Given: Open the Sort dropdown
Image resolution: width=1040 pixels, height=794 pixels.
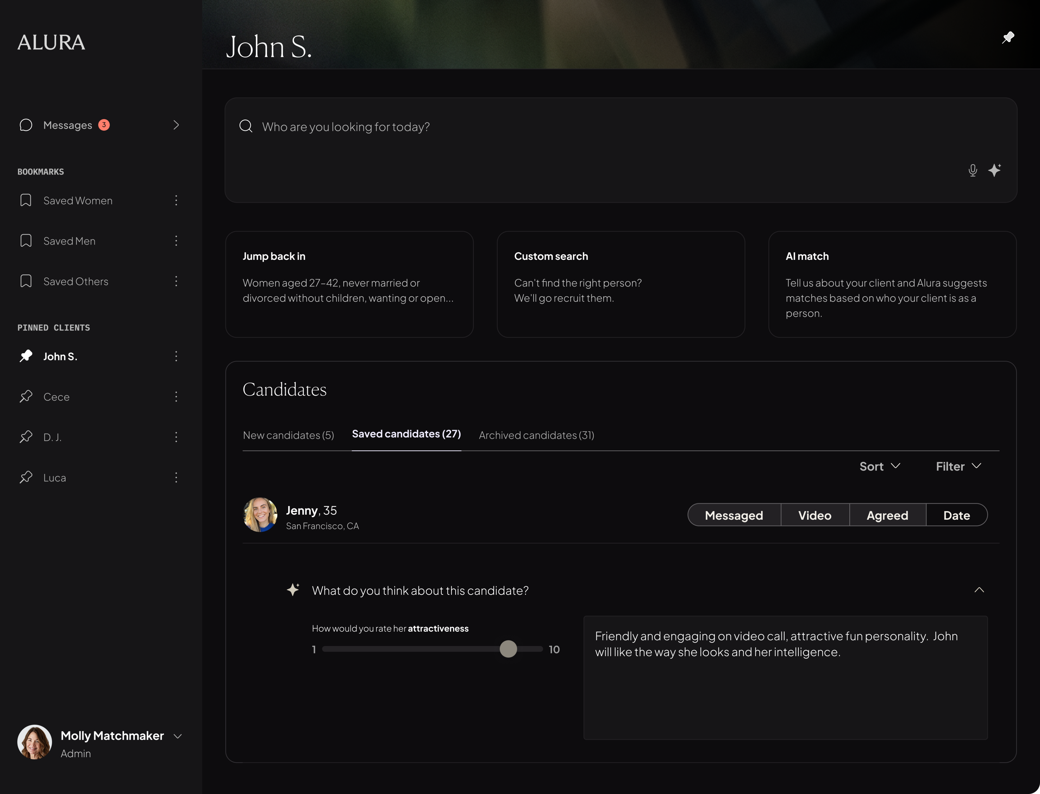Looking at the screenshot, I should [x=880, y=466].
